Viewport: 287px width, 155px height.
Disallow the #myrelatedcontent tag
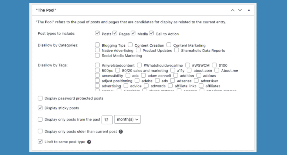(x=97, y=65)
